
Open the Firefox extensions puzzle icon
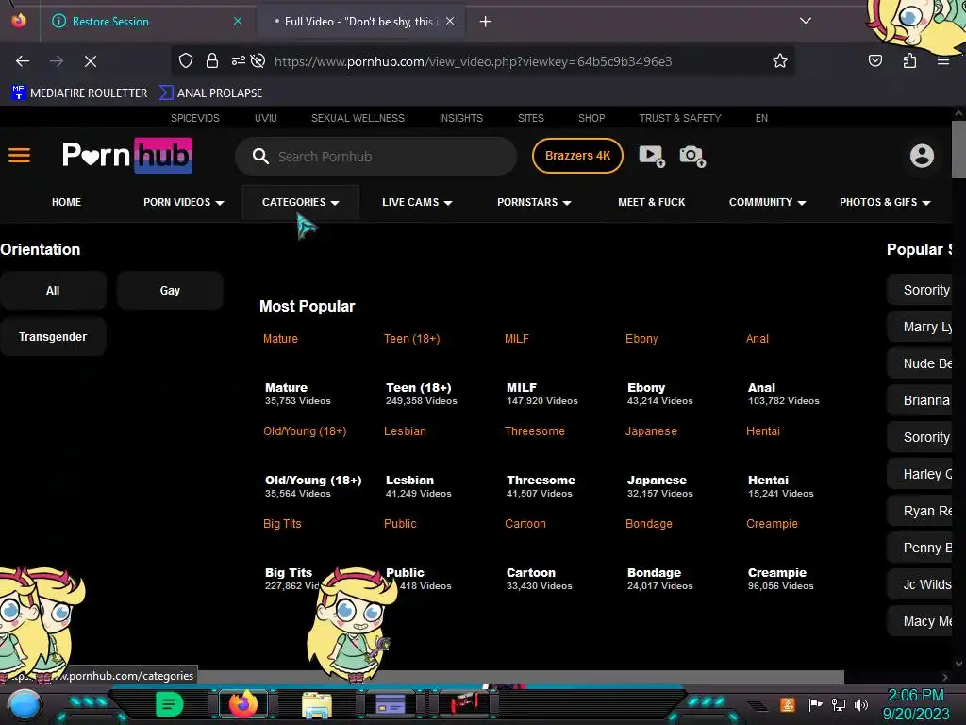coord(909,60)
